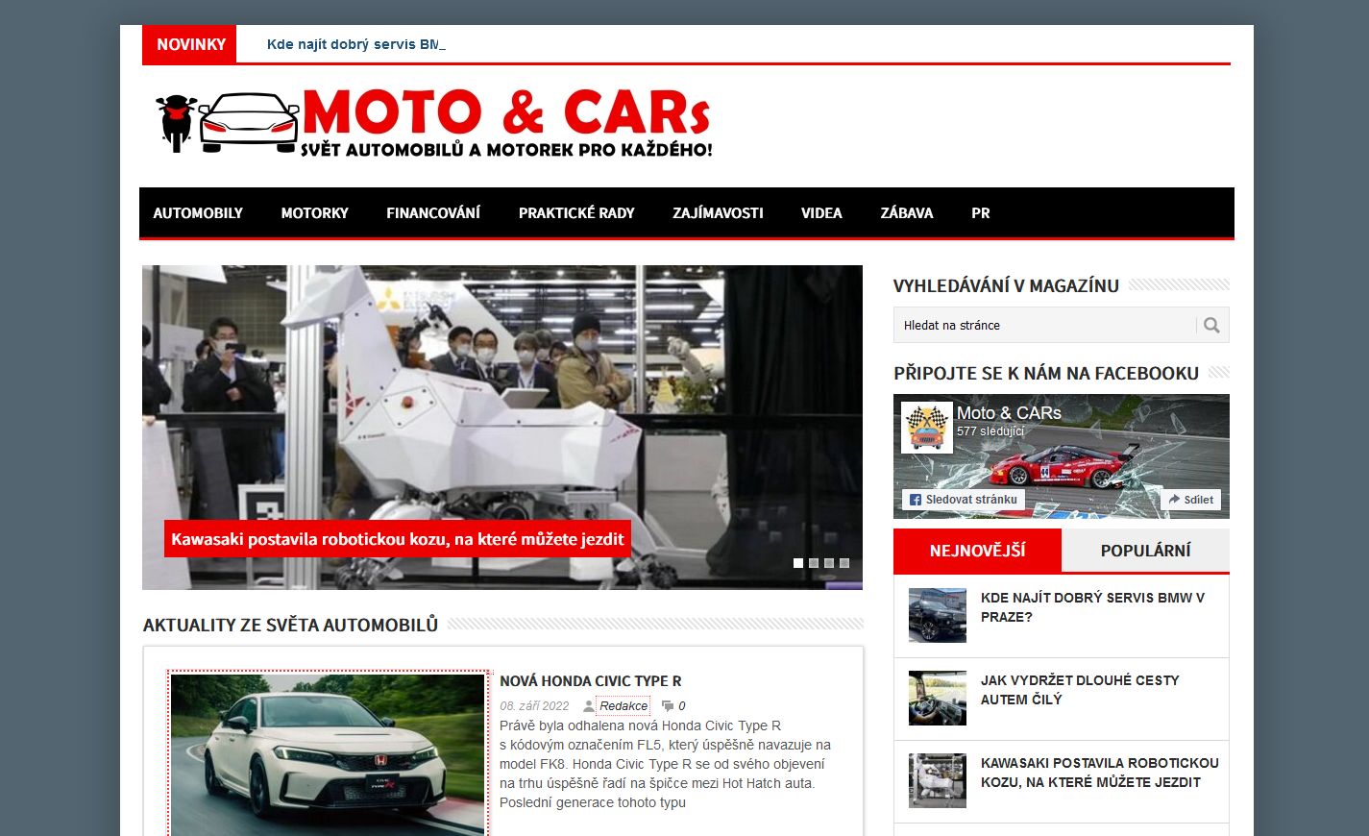This screenshot has width=1369, height=836.
Task: Switch to the Nejnovější tab
Action: coord(977,551)
